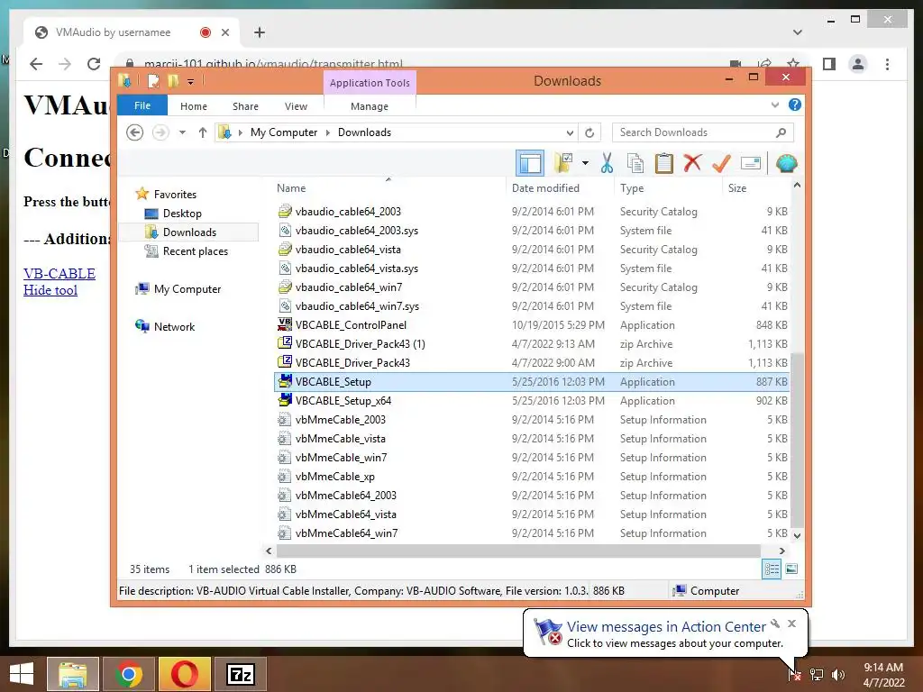Go up one folder level

[203, 132]
